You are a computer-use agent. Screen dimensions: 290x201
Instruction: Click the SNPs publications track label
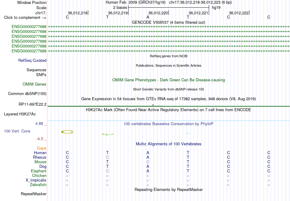coord(41,75)
